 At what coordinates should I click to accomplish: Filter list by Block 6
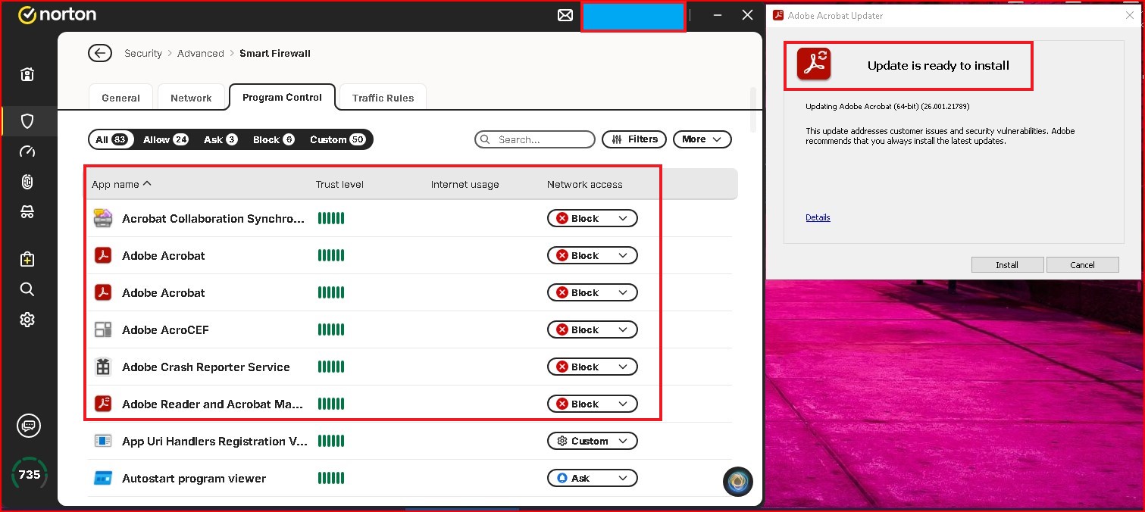tap(274, 139)
